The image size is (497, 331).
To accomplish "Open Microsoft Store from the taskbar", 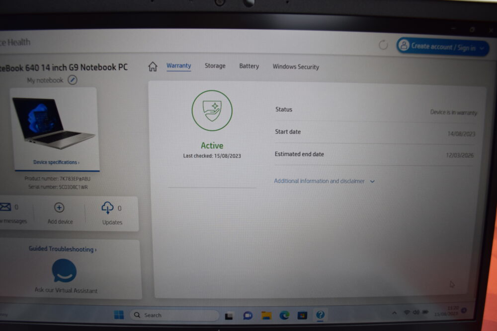I will tap(302, 315).
